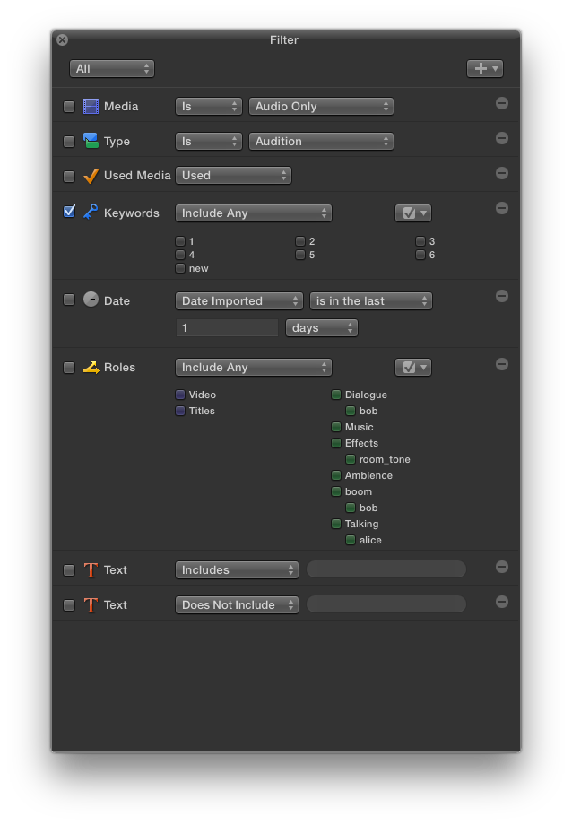The image size is (572, 825).
Task: Open the All match criteria popup
Action: pyautogui.click(x=111, y=69)
